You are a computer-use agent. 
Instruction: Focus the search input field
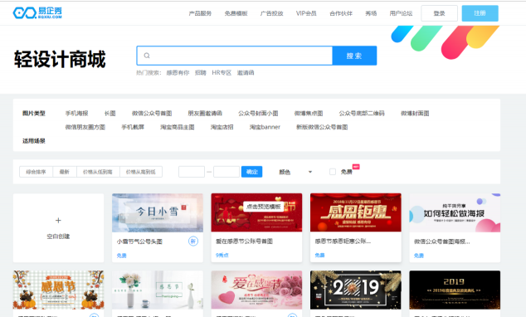click(x=235, y=56)
